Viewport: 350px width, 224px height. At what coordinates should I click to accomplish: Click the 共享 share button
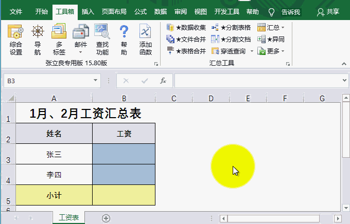click(x=328, y=11)
